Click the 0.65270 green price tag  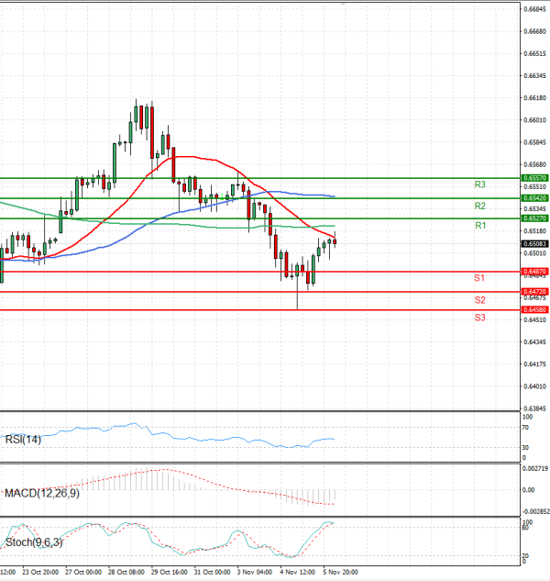click(534, 218)
